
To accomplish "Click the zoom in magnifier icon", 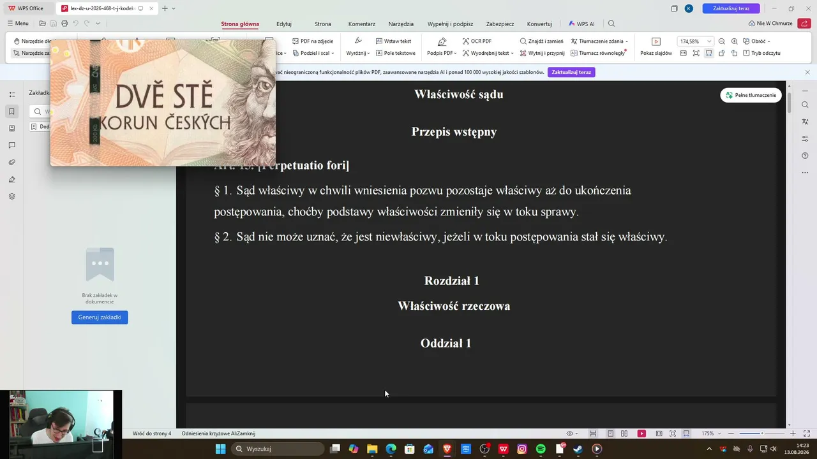I will coord(735,41).
